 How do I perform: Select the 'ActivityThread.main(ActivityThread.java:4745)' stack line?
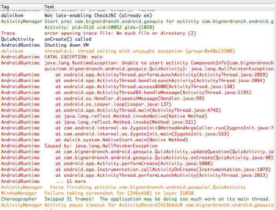coord(138,110)
